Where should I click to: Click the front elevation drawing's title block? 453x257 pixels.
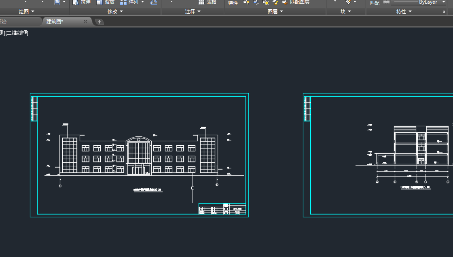pyautogui.click(x=222, y=209)
